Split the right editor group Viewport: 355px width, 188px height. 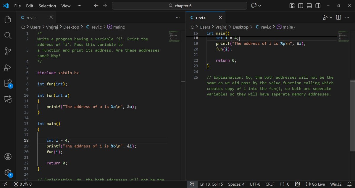tap(338, 17)
